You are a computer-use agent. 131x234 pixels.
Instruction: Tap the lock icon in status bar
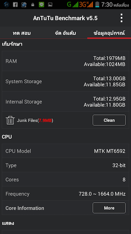click(33, 5)
